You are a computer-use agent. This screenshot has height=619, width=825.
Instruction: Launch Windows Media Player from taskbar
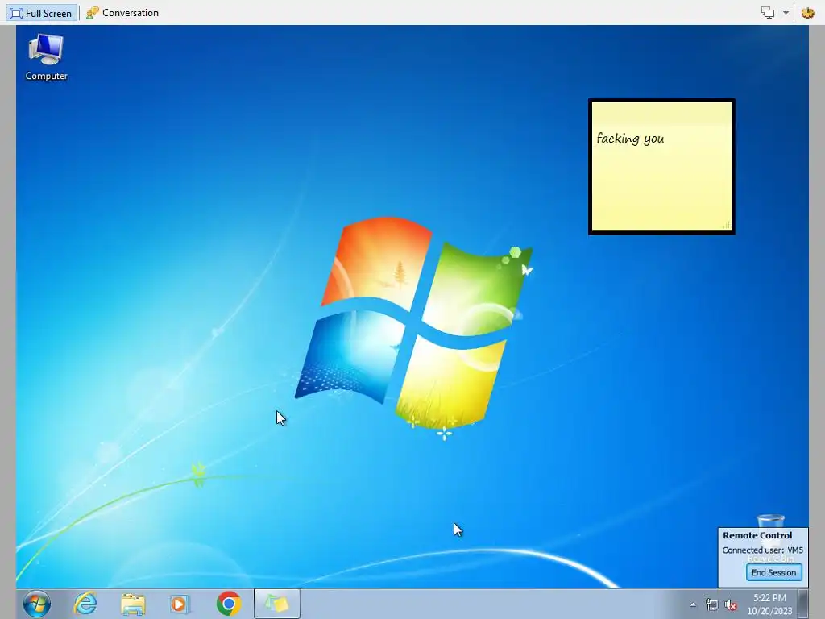pyautogui.click(x=179, y=604)
